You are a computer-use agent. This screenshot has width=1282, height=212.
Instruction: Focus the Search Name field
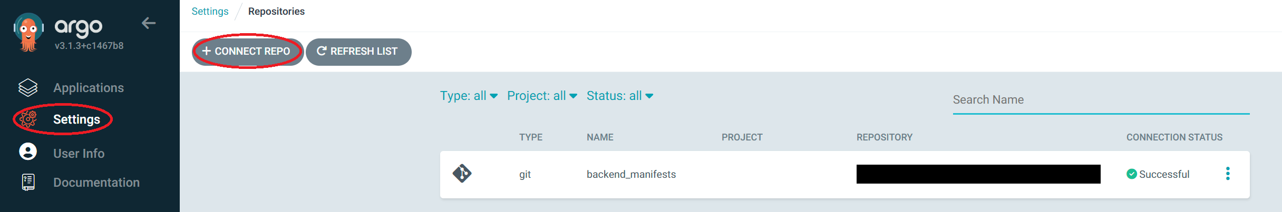[x=1101, y=100]
